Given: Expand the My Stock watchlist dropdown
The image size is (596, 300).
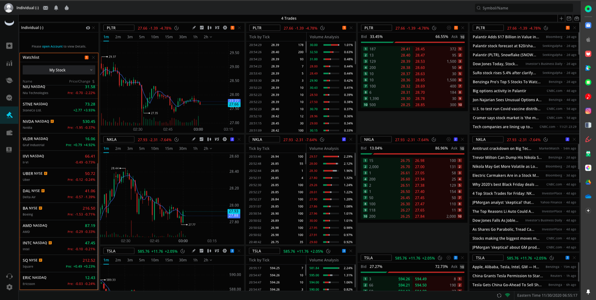Looking at the screenshot, I should (59, 70).
